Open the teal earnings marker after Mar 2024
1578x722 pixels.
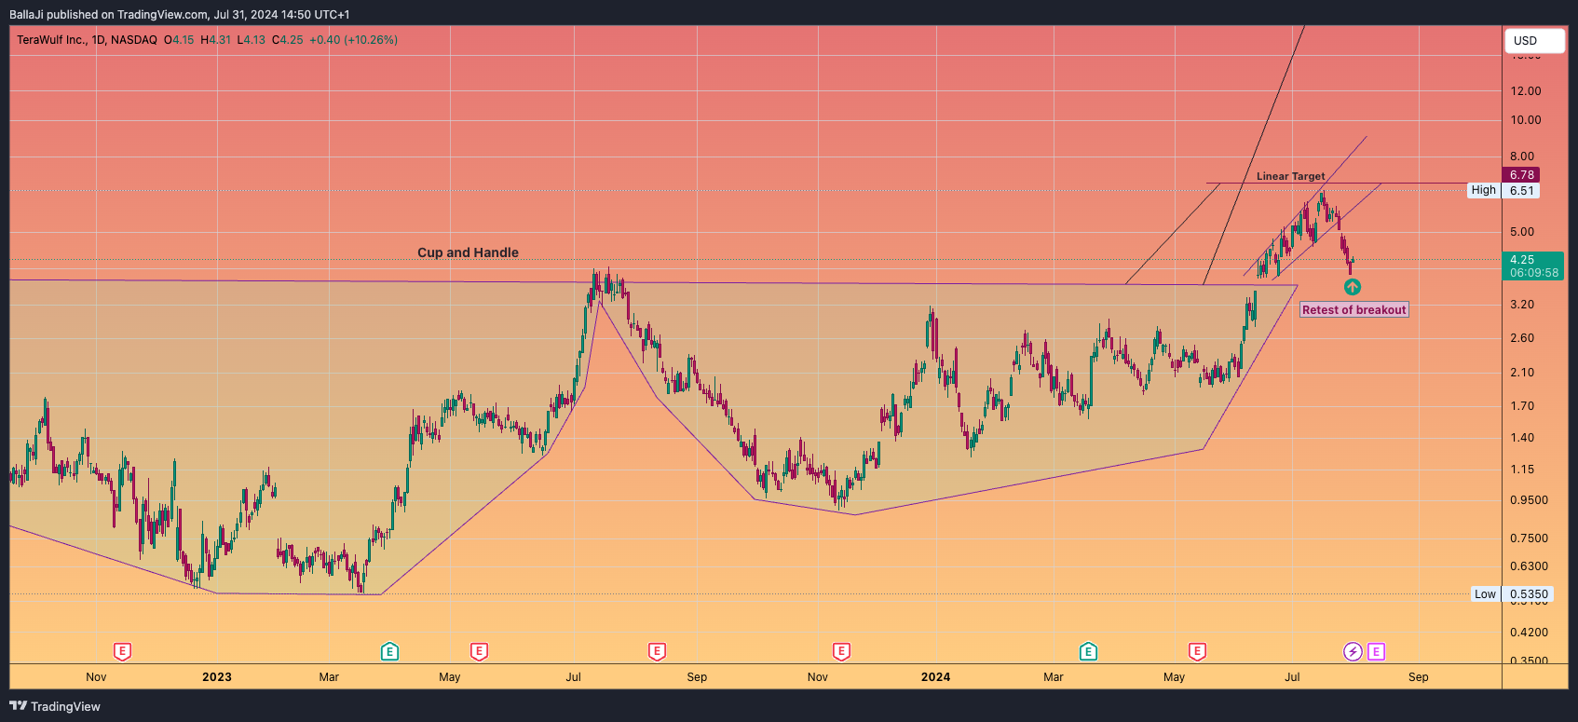click(x=1088, y=652)
